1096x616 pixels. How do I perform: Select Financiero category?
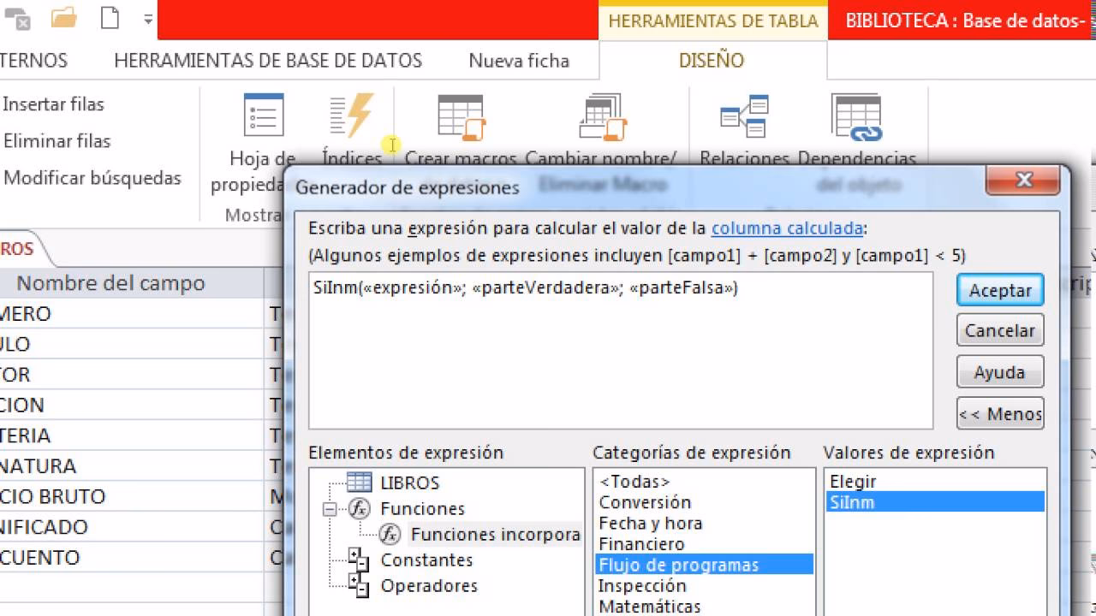[x=641, y=543]
